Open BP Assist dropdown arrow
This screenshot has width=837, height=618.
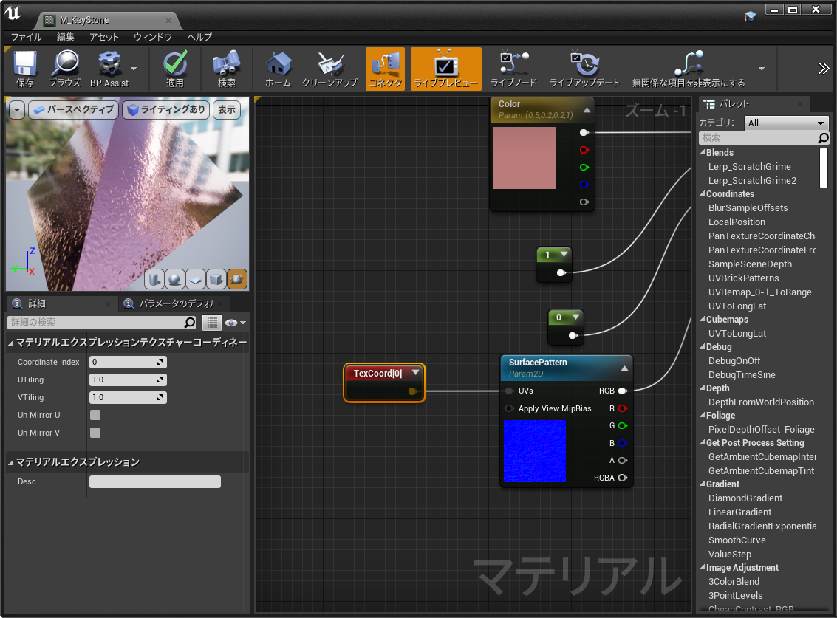pyautogui.click(x=134, y=69)
